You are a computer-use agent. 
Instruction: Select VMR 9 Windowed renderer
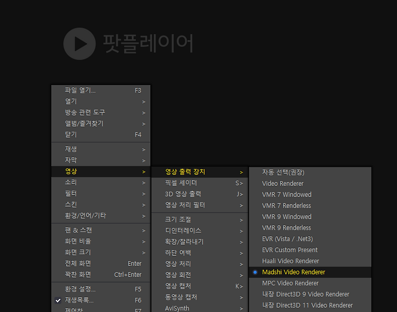pyautogui.click(x=310, y=217)
